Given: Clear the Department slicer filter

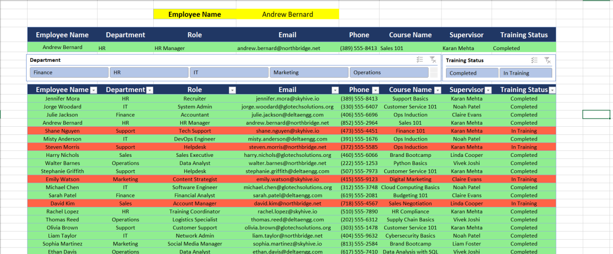Looking at the screenshot, I should point(433,60).
